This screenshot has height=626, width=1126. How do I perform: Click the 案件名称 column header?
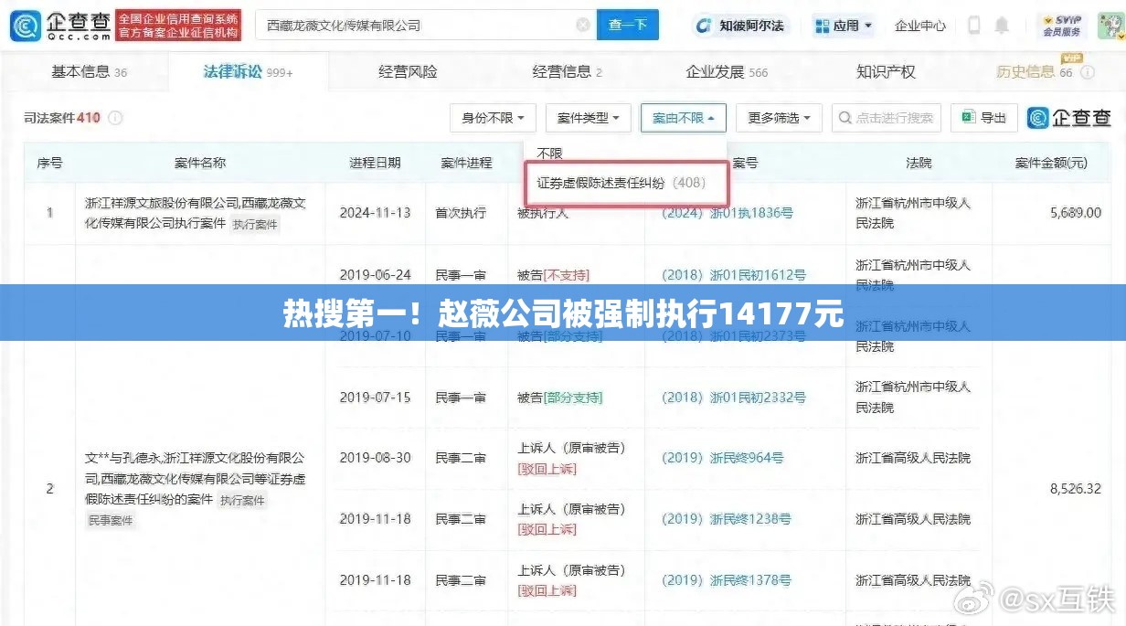click(199, 163)
